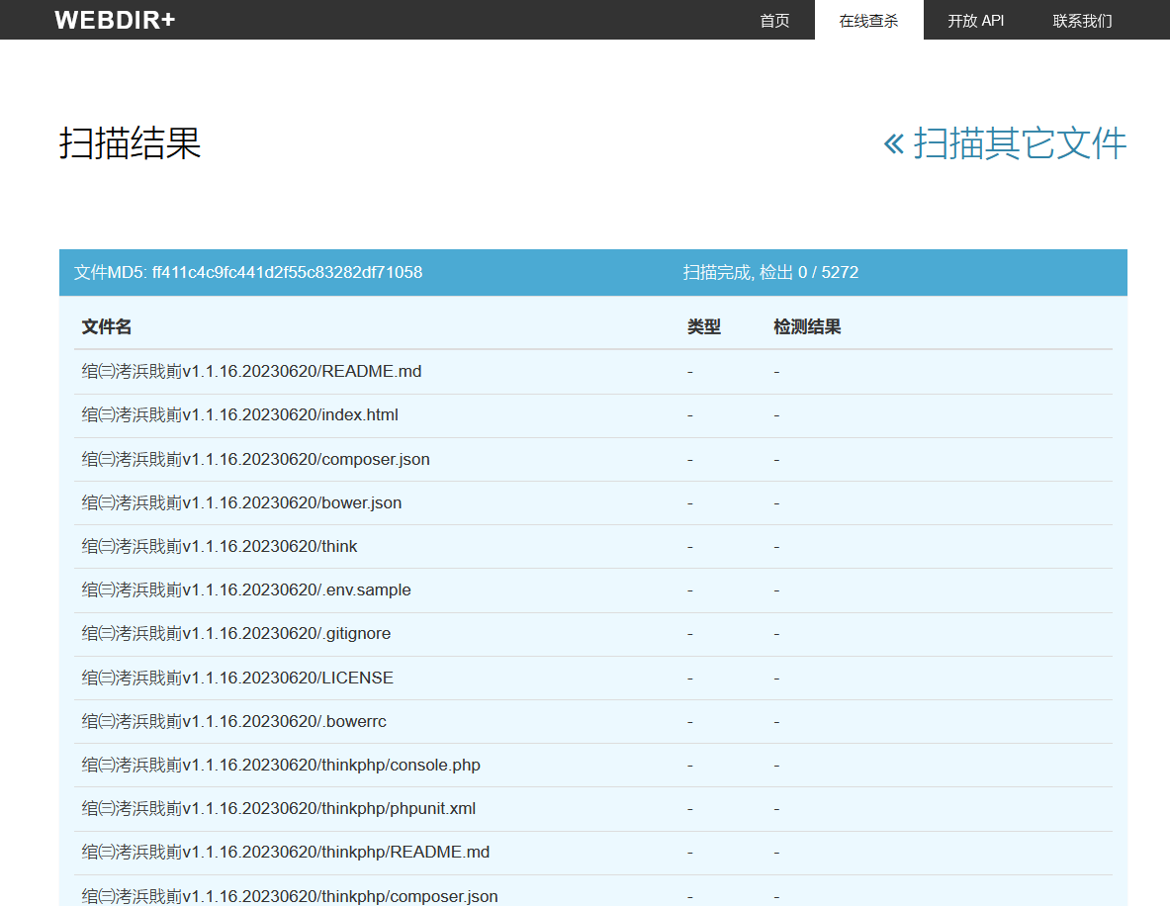
Task: Click the 类型 column header
Action: 704,326
